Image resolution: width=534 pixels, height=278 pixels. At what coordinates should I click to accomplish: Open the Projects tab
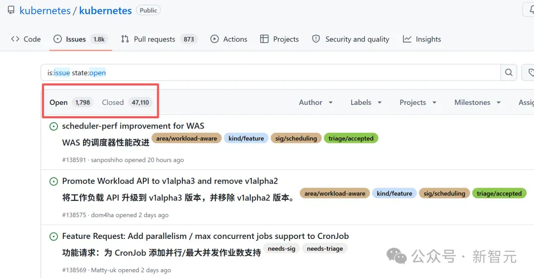279,39
